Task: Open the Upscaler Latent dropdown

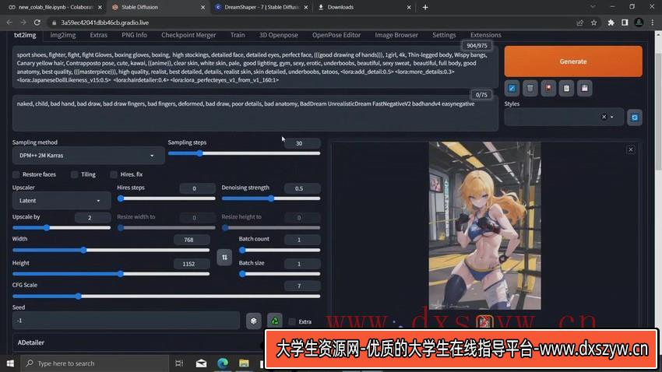Action: (x=62, y=201)
